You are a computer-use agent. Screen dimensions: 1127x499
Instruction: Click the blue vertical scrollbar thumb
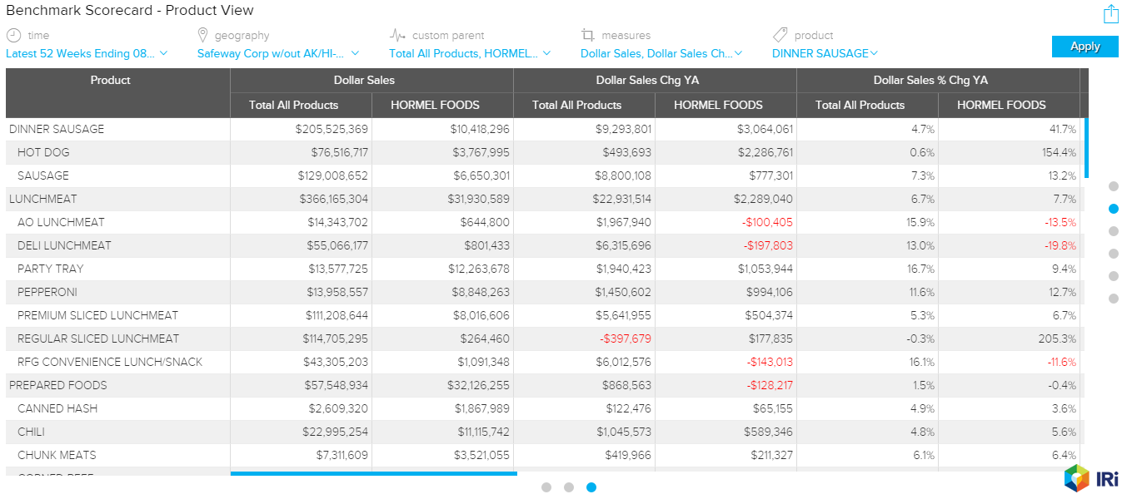pos(1085,148)
